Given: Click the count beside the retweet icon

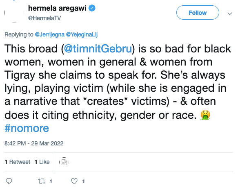Looking at the screenshot, I should coord(51,181).
